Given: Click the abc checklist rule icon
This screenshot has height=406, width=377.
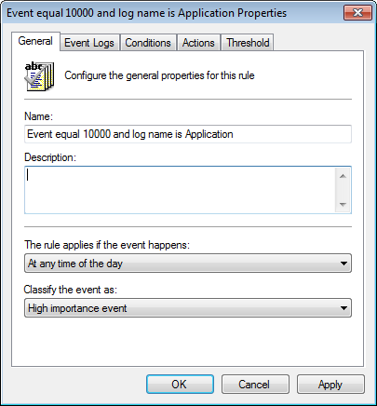Looking at the screenshot, I should point(39,76).
